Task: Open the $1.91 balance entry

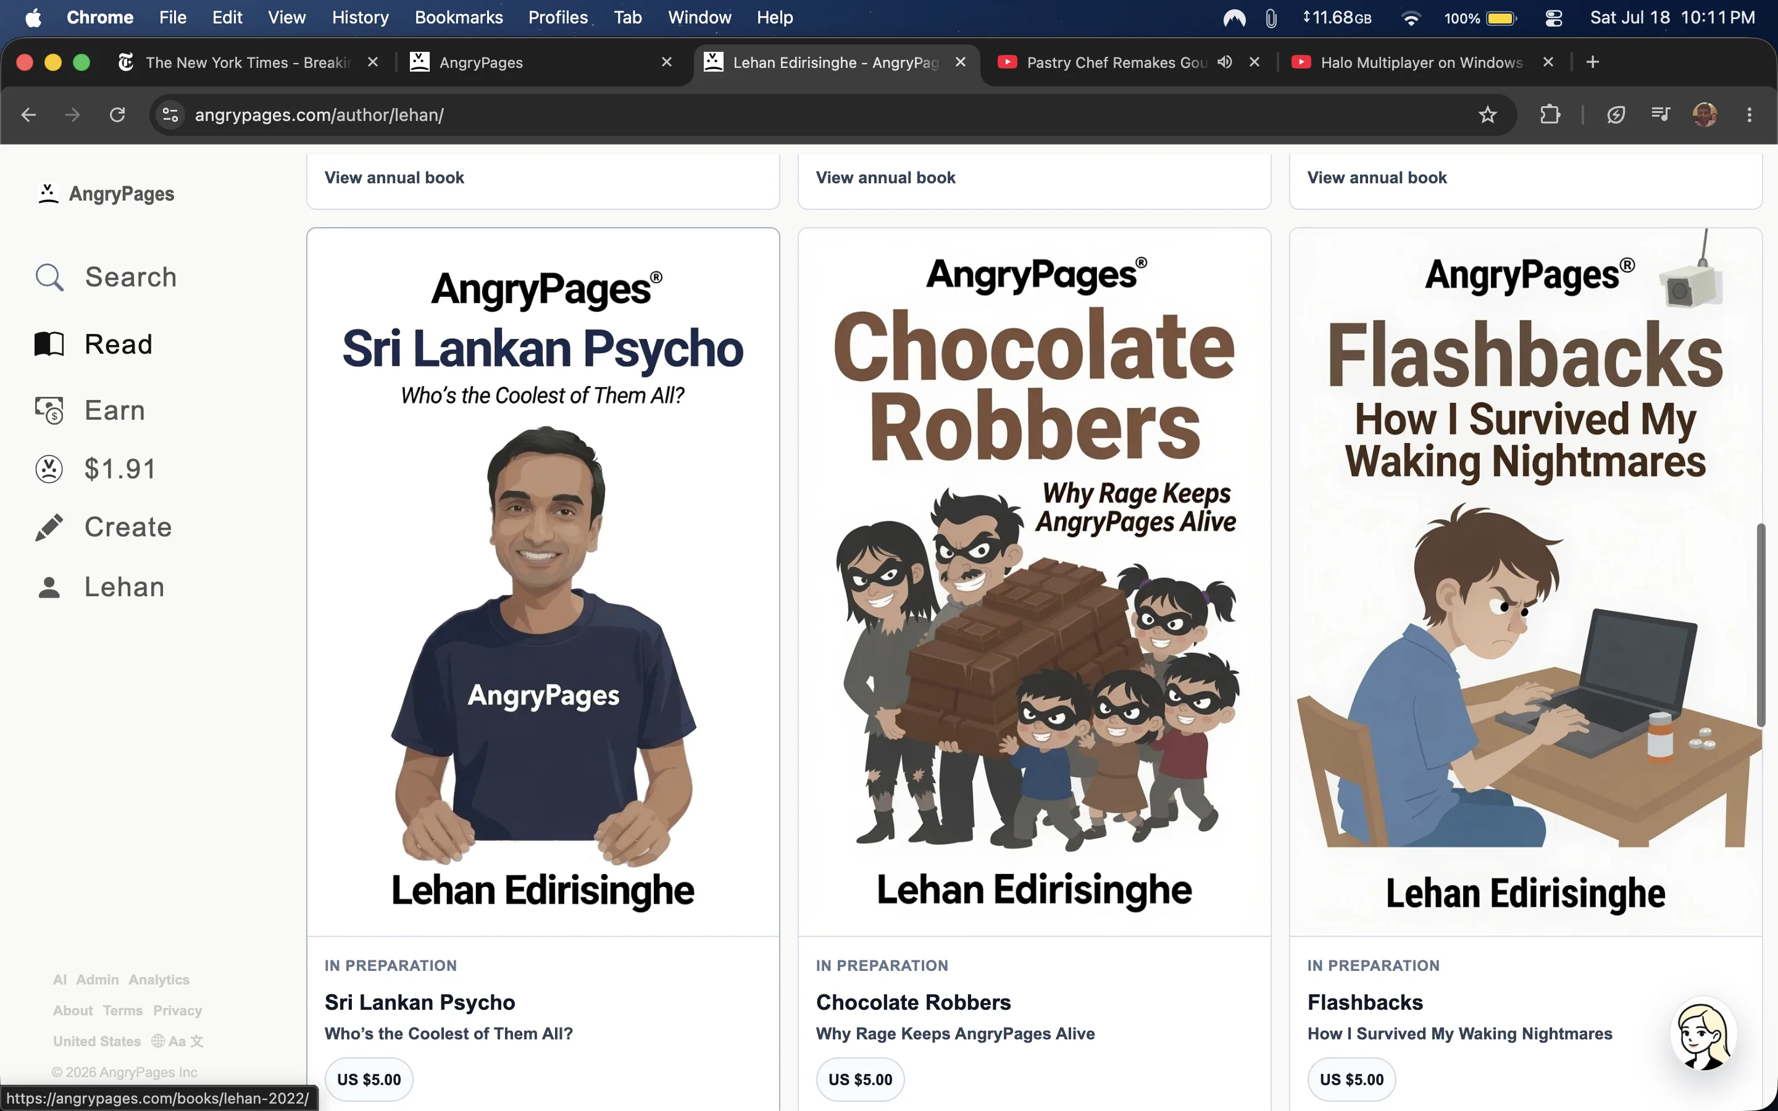Action: pyautogui.click(x=96, y=469)
